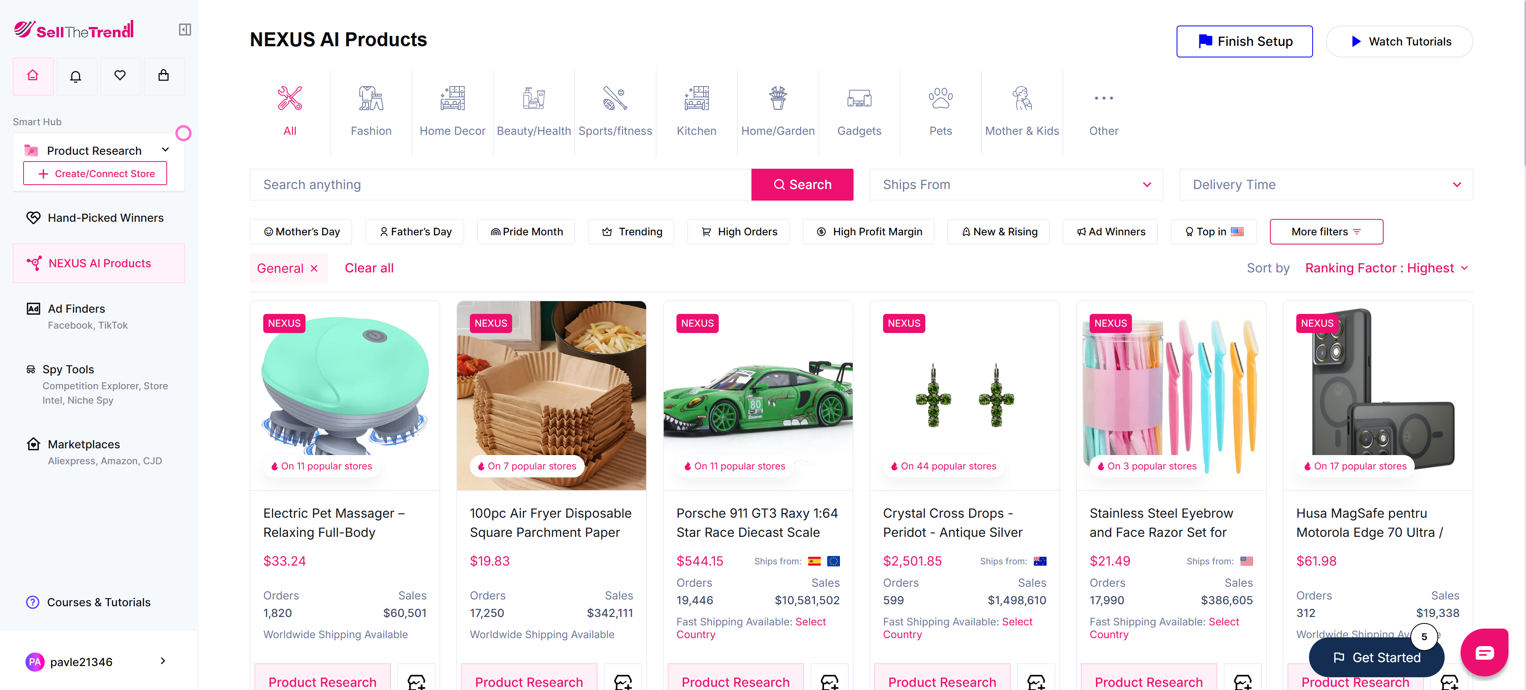Toggle the High Orders filter
1526x690 pixels.
pos(739,232)
